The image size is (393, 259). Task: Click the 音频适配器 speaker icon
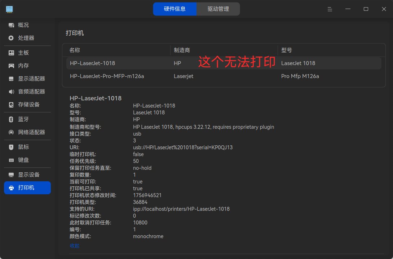[x=11, y=92]
